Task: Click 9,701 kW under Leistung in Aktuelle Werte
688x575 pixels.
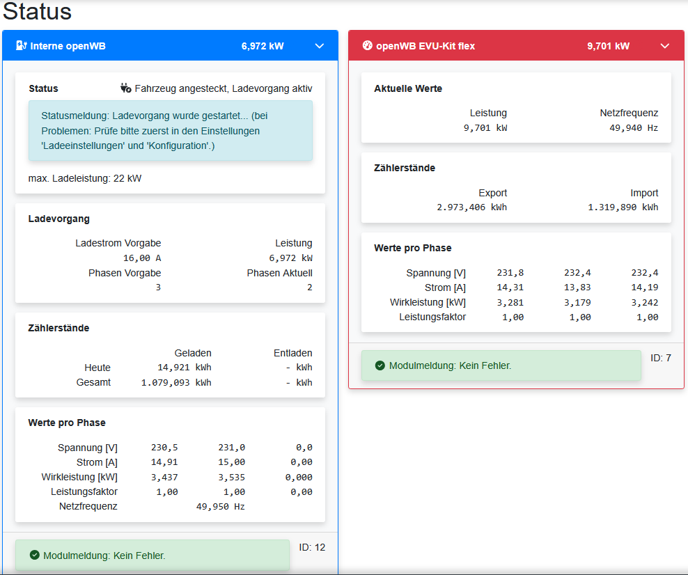Action: click(485, 128)
